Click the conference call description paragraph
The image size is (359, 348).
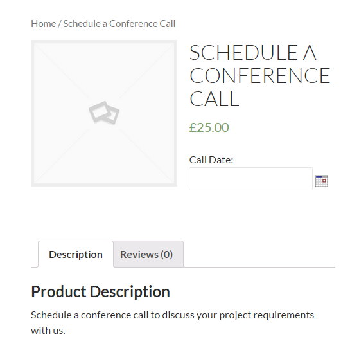click(x=173, y=322)
